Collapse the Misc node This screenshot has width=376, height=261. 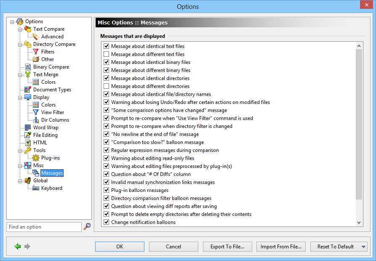click(20, 166)
